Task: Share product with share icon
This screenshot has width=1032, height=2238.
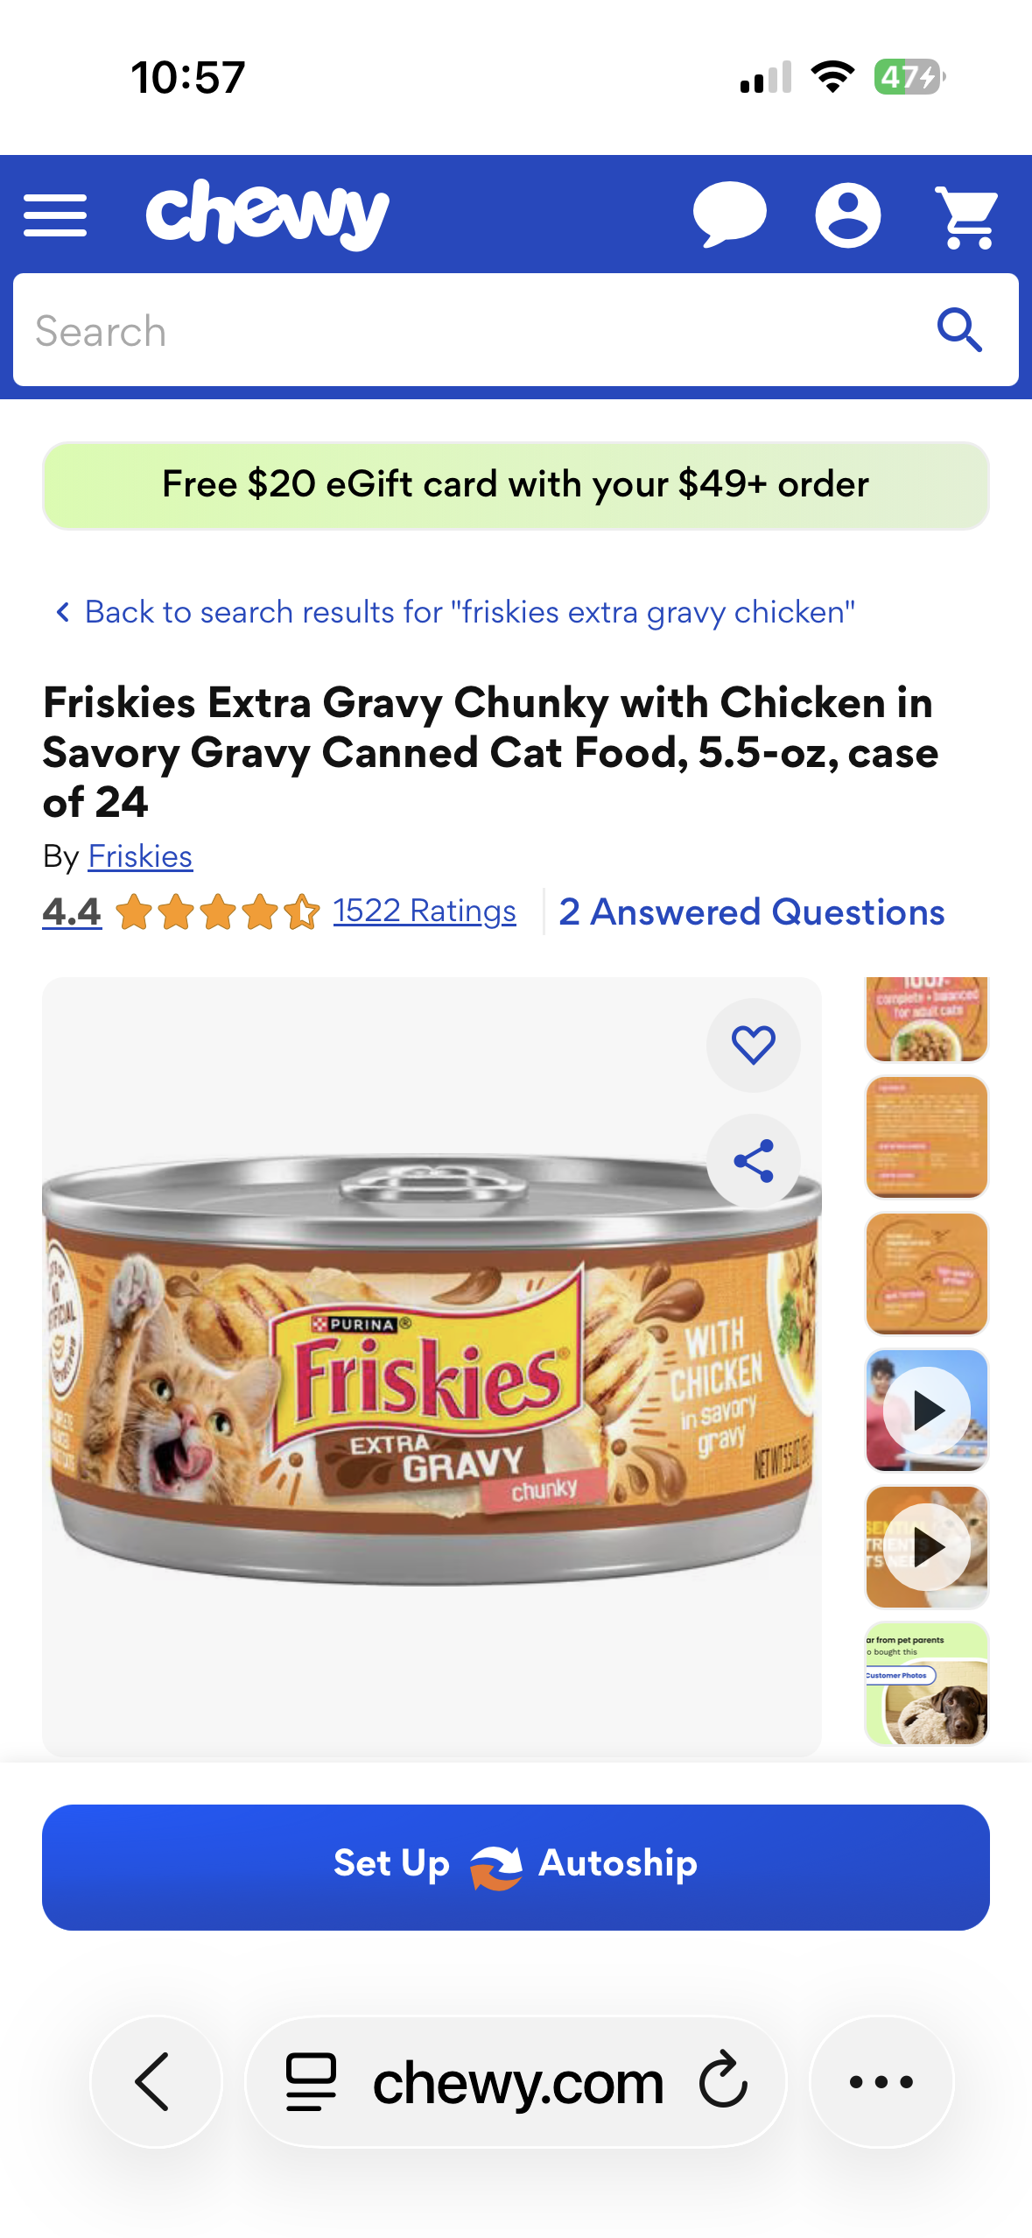Action: point(753,1161)
